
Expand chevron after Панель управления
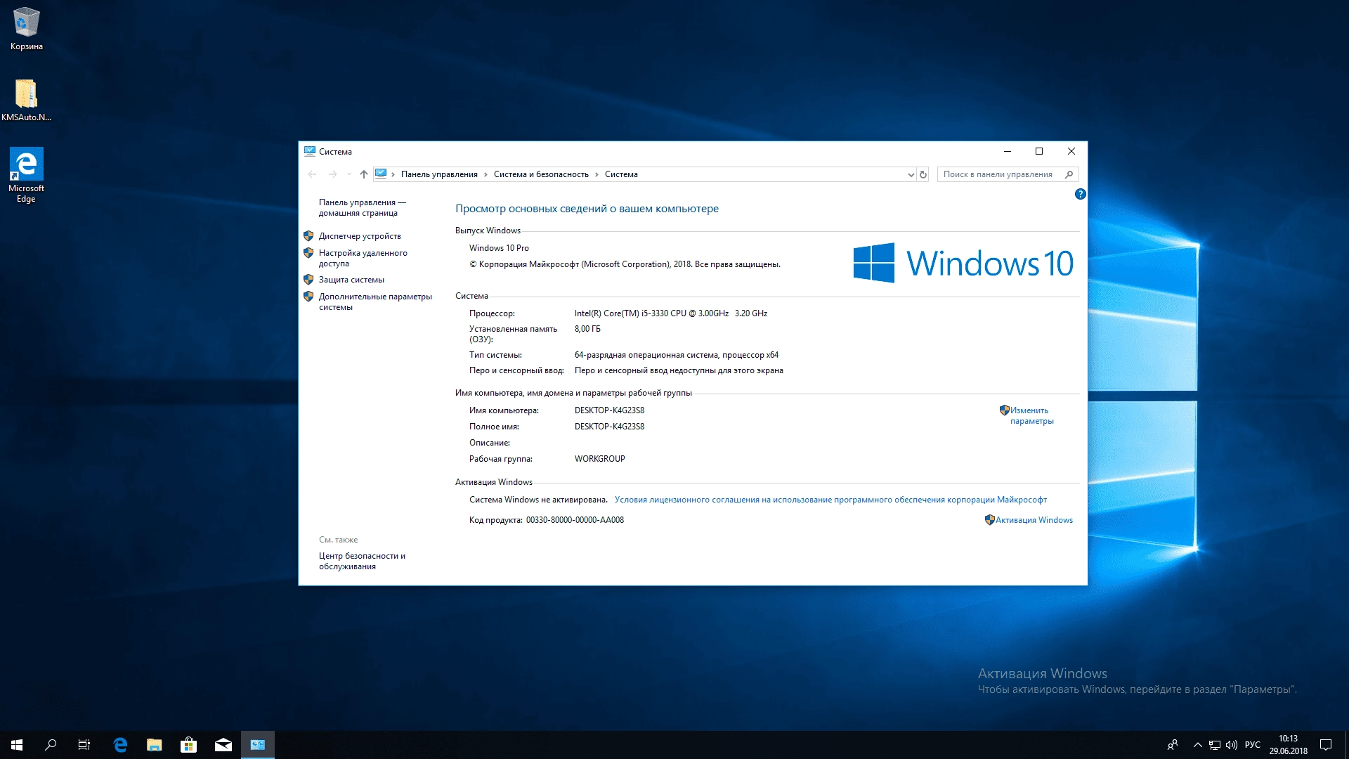click(x=485, y=174)
